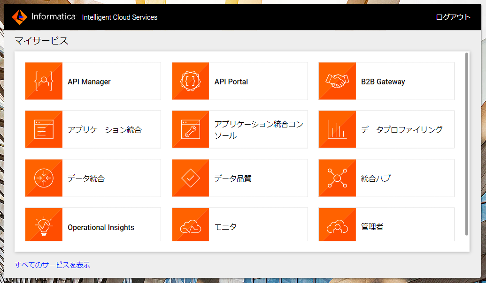This screenshot has height=283, width=486.
Task: Click the ログアウト link
Action: (x=453, y=17)
